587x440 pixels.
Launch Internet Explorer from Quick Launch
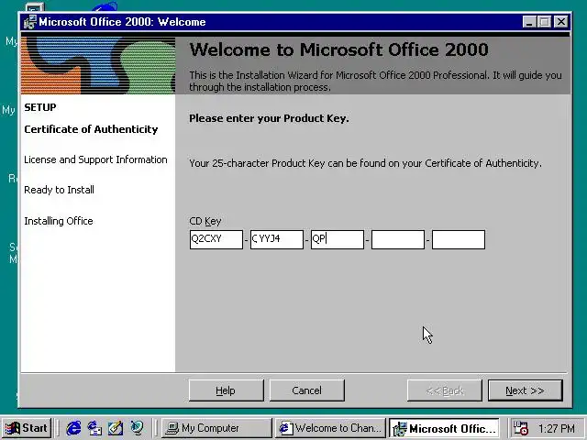point(73,428)
